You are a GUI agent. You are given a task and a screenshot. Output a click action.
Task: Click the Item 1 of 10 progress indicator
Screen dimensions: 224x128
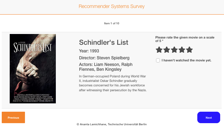(112, 23)
